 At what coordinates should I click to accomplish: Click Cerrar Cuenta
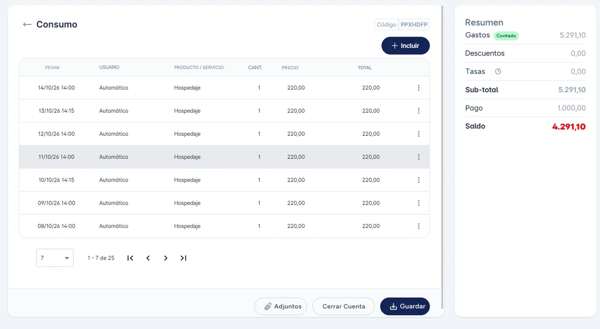click(x=343, y=306)
